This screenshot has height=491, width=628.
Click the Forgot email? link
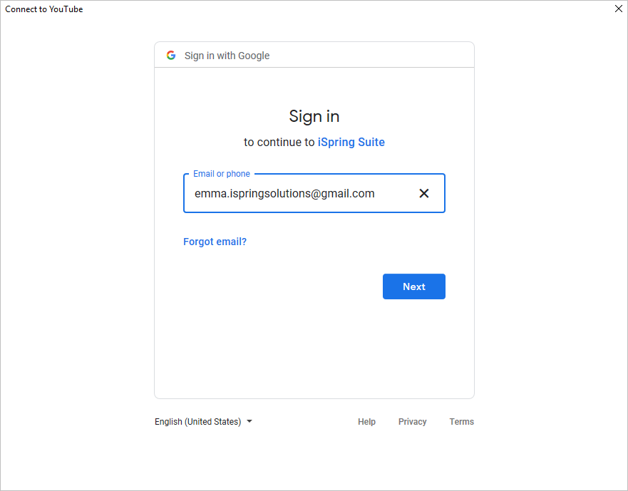coord(215,242)
